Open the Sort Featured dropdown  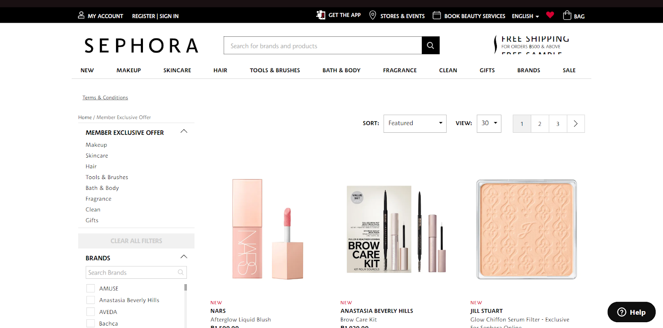pos(415,124)
